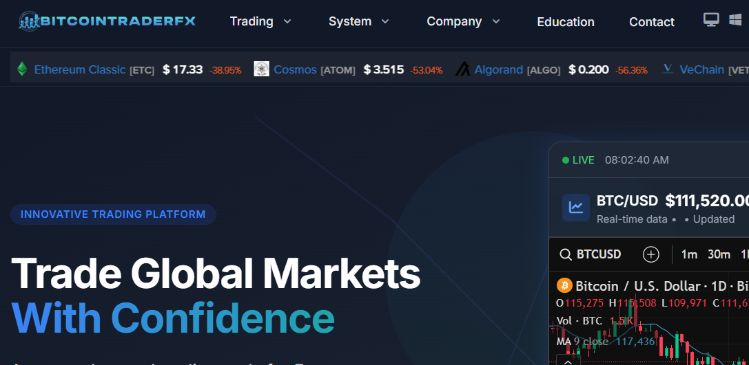This screenshot has width=749, height=365.
Task: Click the BTC/USD pair label
Action: pos(627,201)
